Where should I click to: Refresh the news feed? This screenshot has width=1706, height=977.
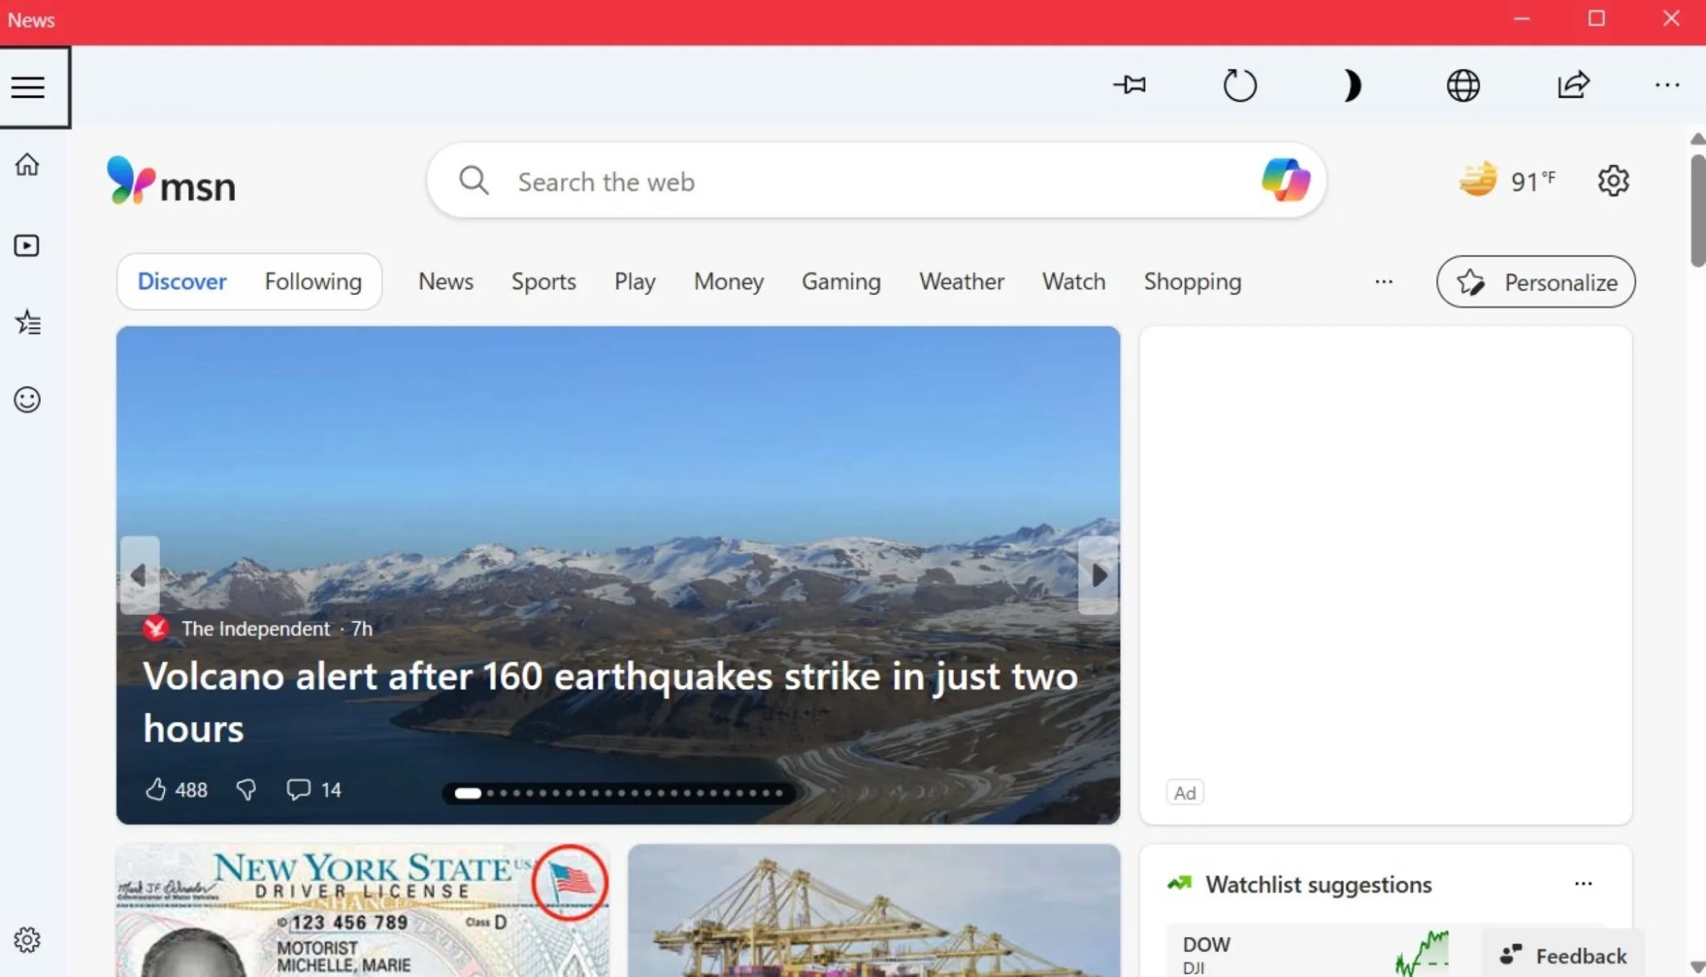[x=1239, y=84]
